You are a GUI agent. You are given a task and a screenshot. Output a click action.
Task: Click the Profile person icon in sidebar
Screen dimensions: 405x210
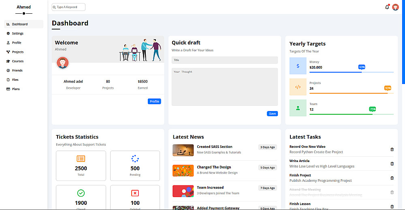pos(8,42)
